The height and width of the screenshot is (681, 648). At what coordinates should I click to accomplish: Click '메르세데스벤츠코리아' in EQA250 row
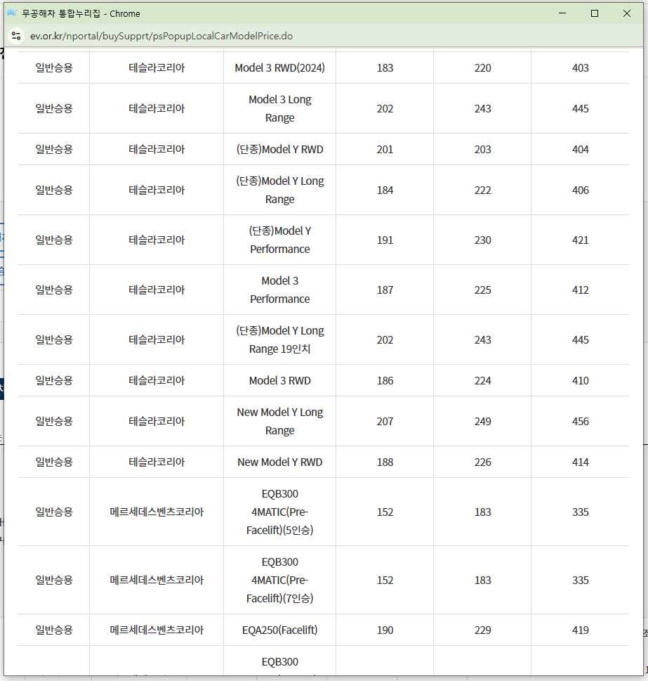click(157, 630)
